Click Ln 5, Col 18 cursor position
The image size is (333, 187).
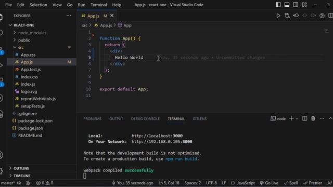(x=169, y=183)
